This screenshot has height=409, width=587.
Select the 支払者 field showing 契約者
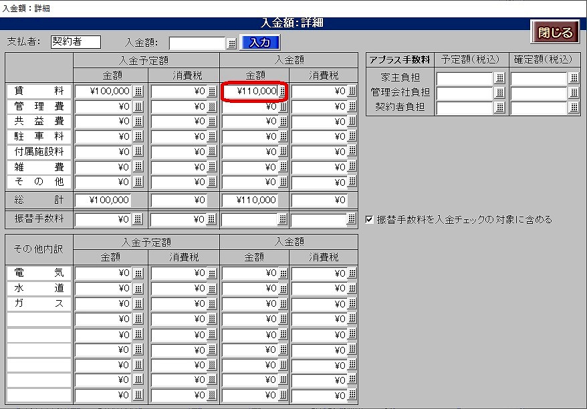(76, 42)
